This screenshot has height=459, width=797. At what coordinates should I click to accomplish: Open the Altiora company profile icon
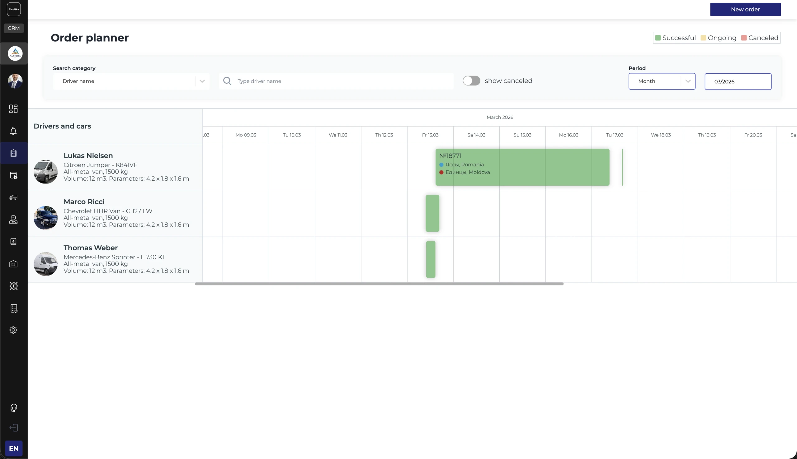(15, 53)
